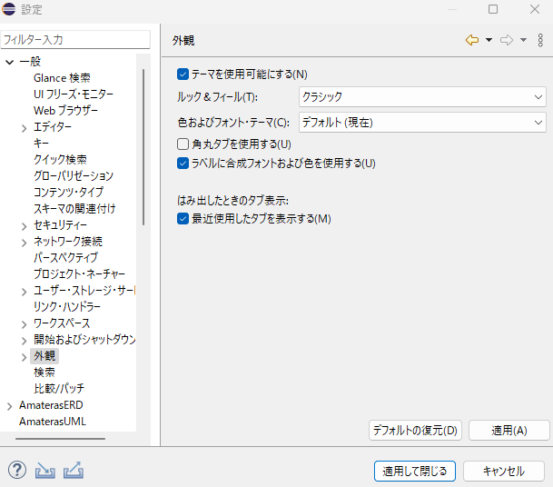Viewport: 553px width, 487px height.
Task: Expand the AmaterasERD tree node
Action: tap(9, 406)
